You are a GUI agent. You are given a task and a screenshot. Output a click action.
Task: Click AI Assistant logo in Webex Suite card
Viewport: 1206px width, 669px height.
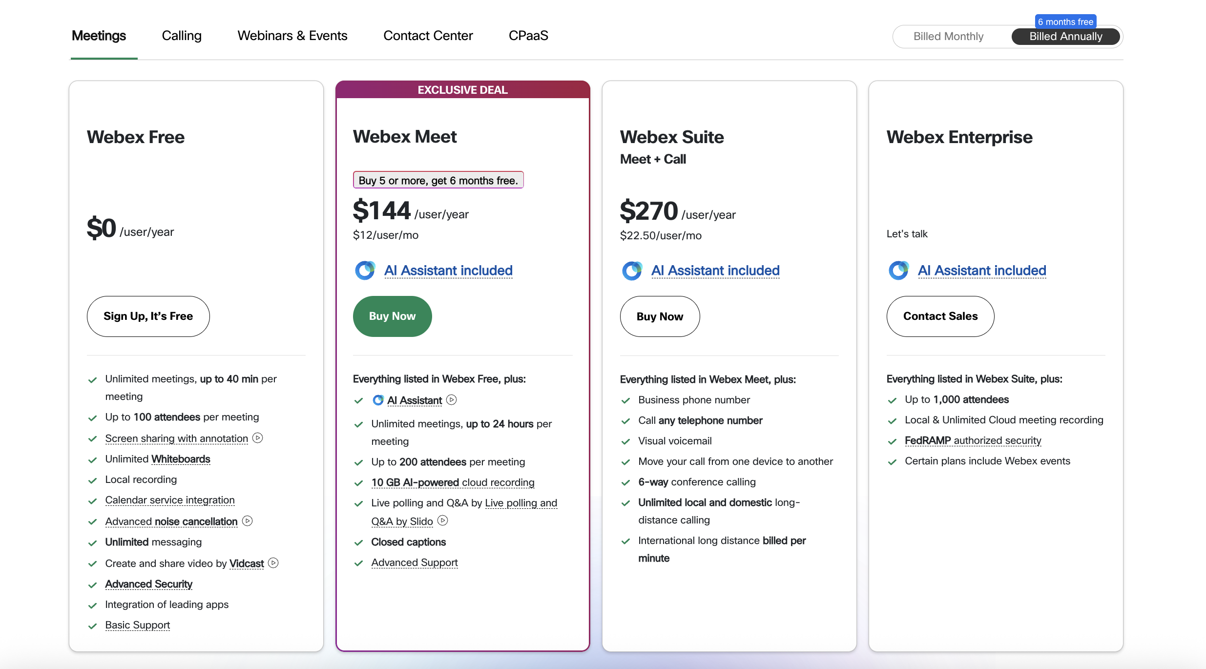tap(632, 271)
